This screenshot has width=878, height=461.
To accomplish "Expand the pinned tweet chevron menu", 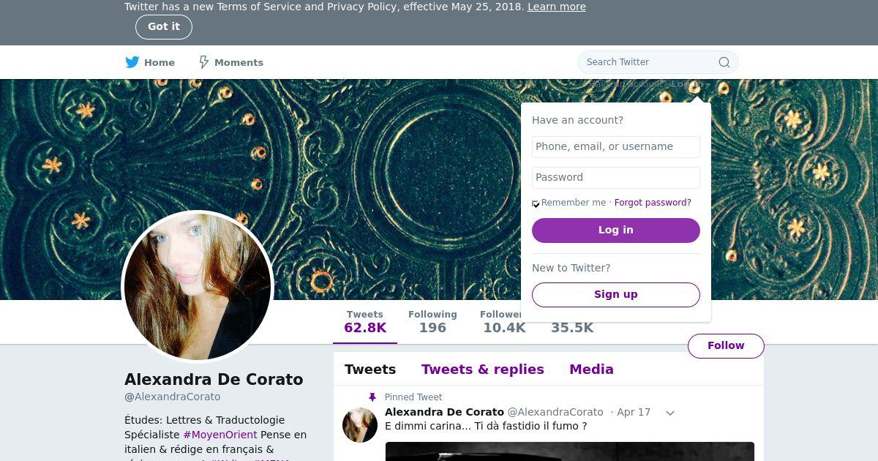I will tap(669, 413).
